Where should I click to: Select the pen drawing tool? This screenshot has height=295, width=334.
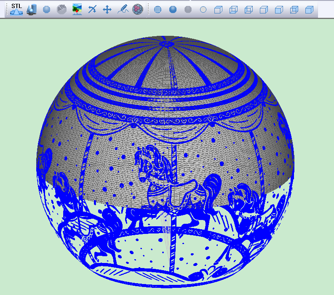(x=123, y=9)
